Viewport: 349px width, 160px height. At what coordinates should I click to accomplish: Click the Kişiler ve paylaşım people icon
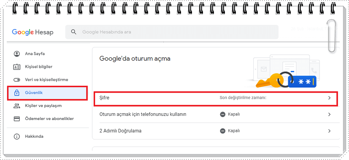[x=17, y=106]
